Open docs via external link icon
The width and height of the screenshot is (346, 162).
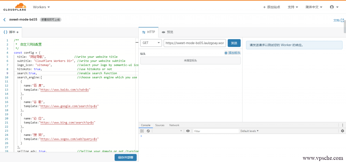[x=342, y=20]
